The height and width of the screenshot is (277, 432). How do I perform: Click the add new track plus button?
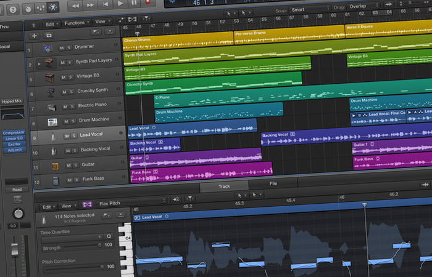pyautogui.click(x=34, y=36)
